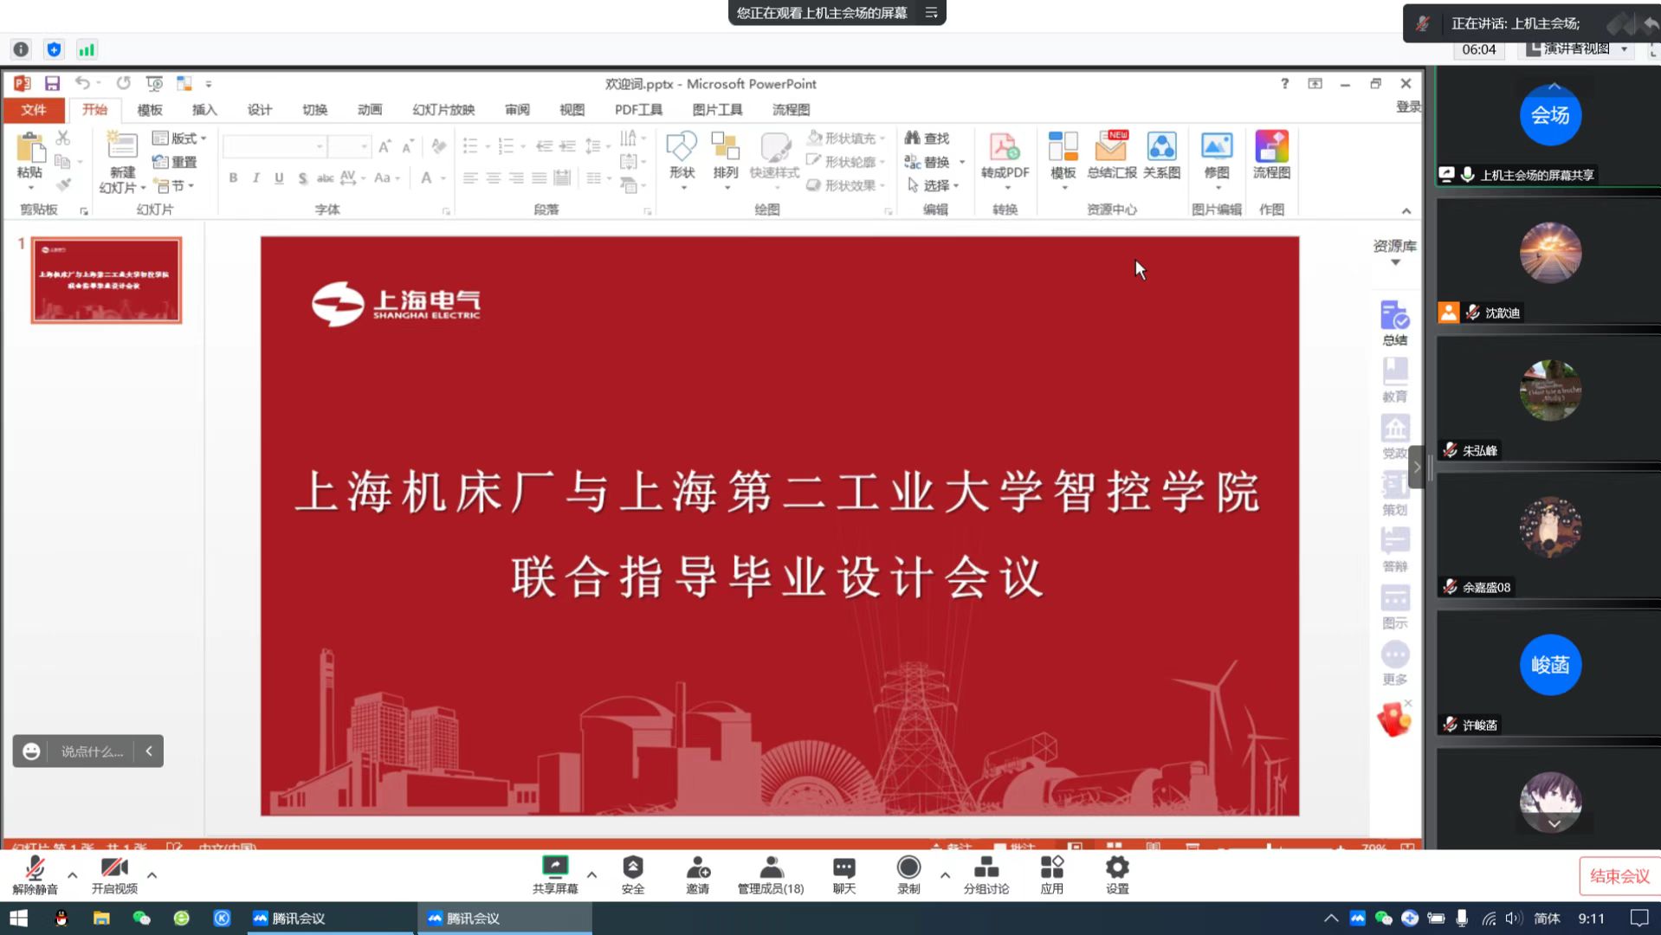This screenshot has width=1661, height=935.
Task: Expand the 资源库 dropdown arrow
Action: pos(1395,262)
